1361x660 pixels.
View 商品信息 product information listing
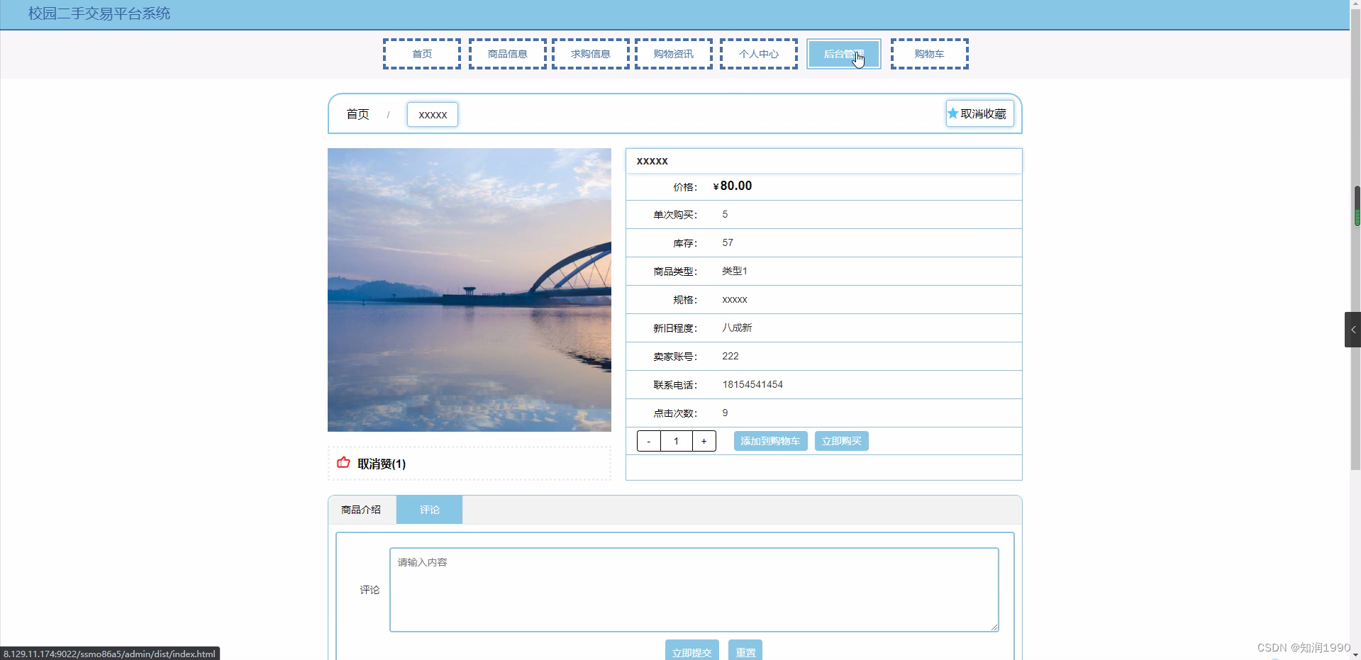[506, 53]
